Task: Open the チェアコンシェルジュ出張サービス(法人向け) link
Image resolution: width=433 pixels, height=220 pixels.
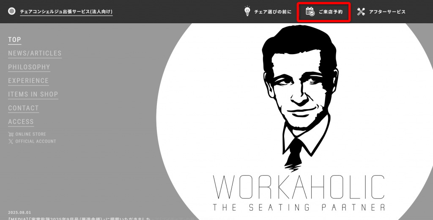Action: 66,12
